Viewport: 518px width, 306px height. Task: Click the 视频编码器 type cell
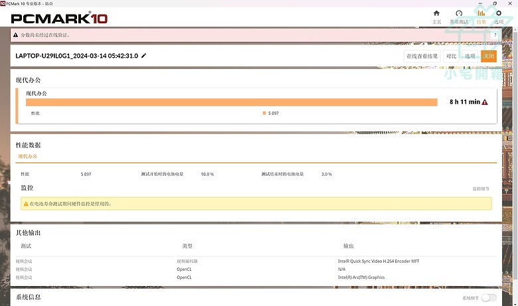click(x=187, y=261)
